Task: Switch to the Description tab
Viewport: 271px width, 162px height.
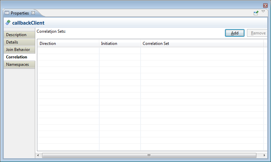Action: tap(16, 35)
